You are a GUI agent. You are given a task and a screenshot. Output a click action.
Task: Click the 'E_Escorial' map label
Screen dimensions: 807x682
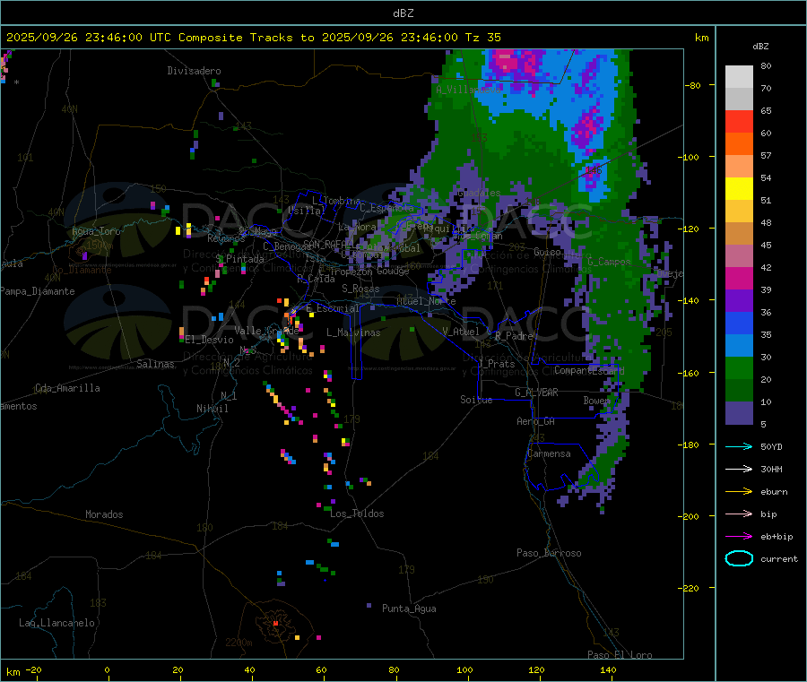point(333,308)
